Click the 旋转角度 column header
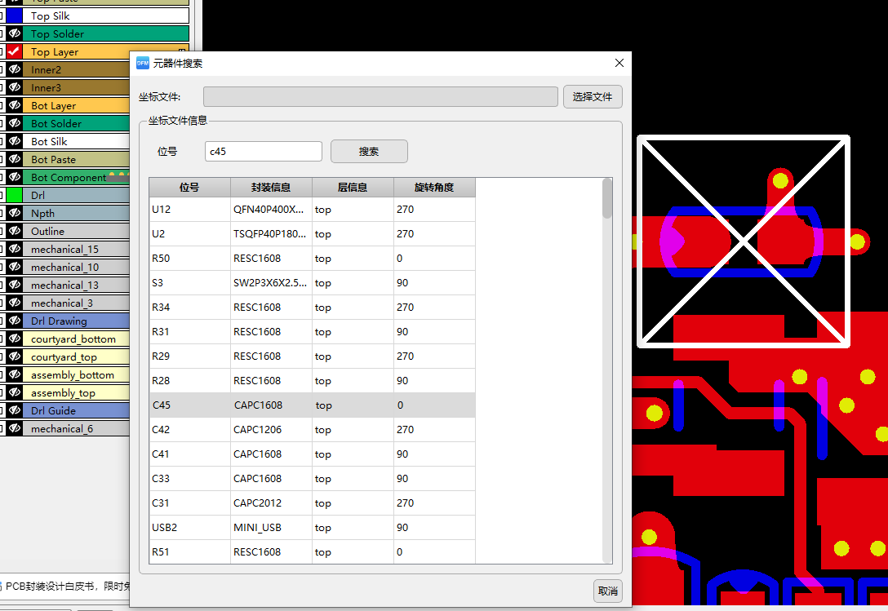Image resolution: width=888 pixels, height=611 pixels. 434,188
